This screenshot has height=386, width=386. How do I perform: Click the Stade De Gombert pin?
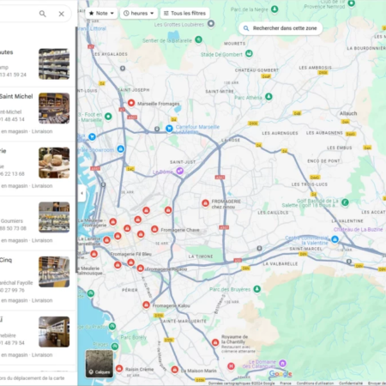(249, 53)
